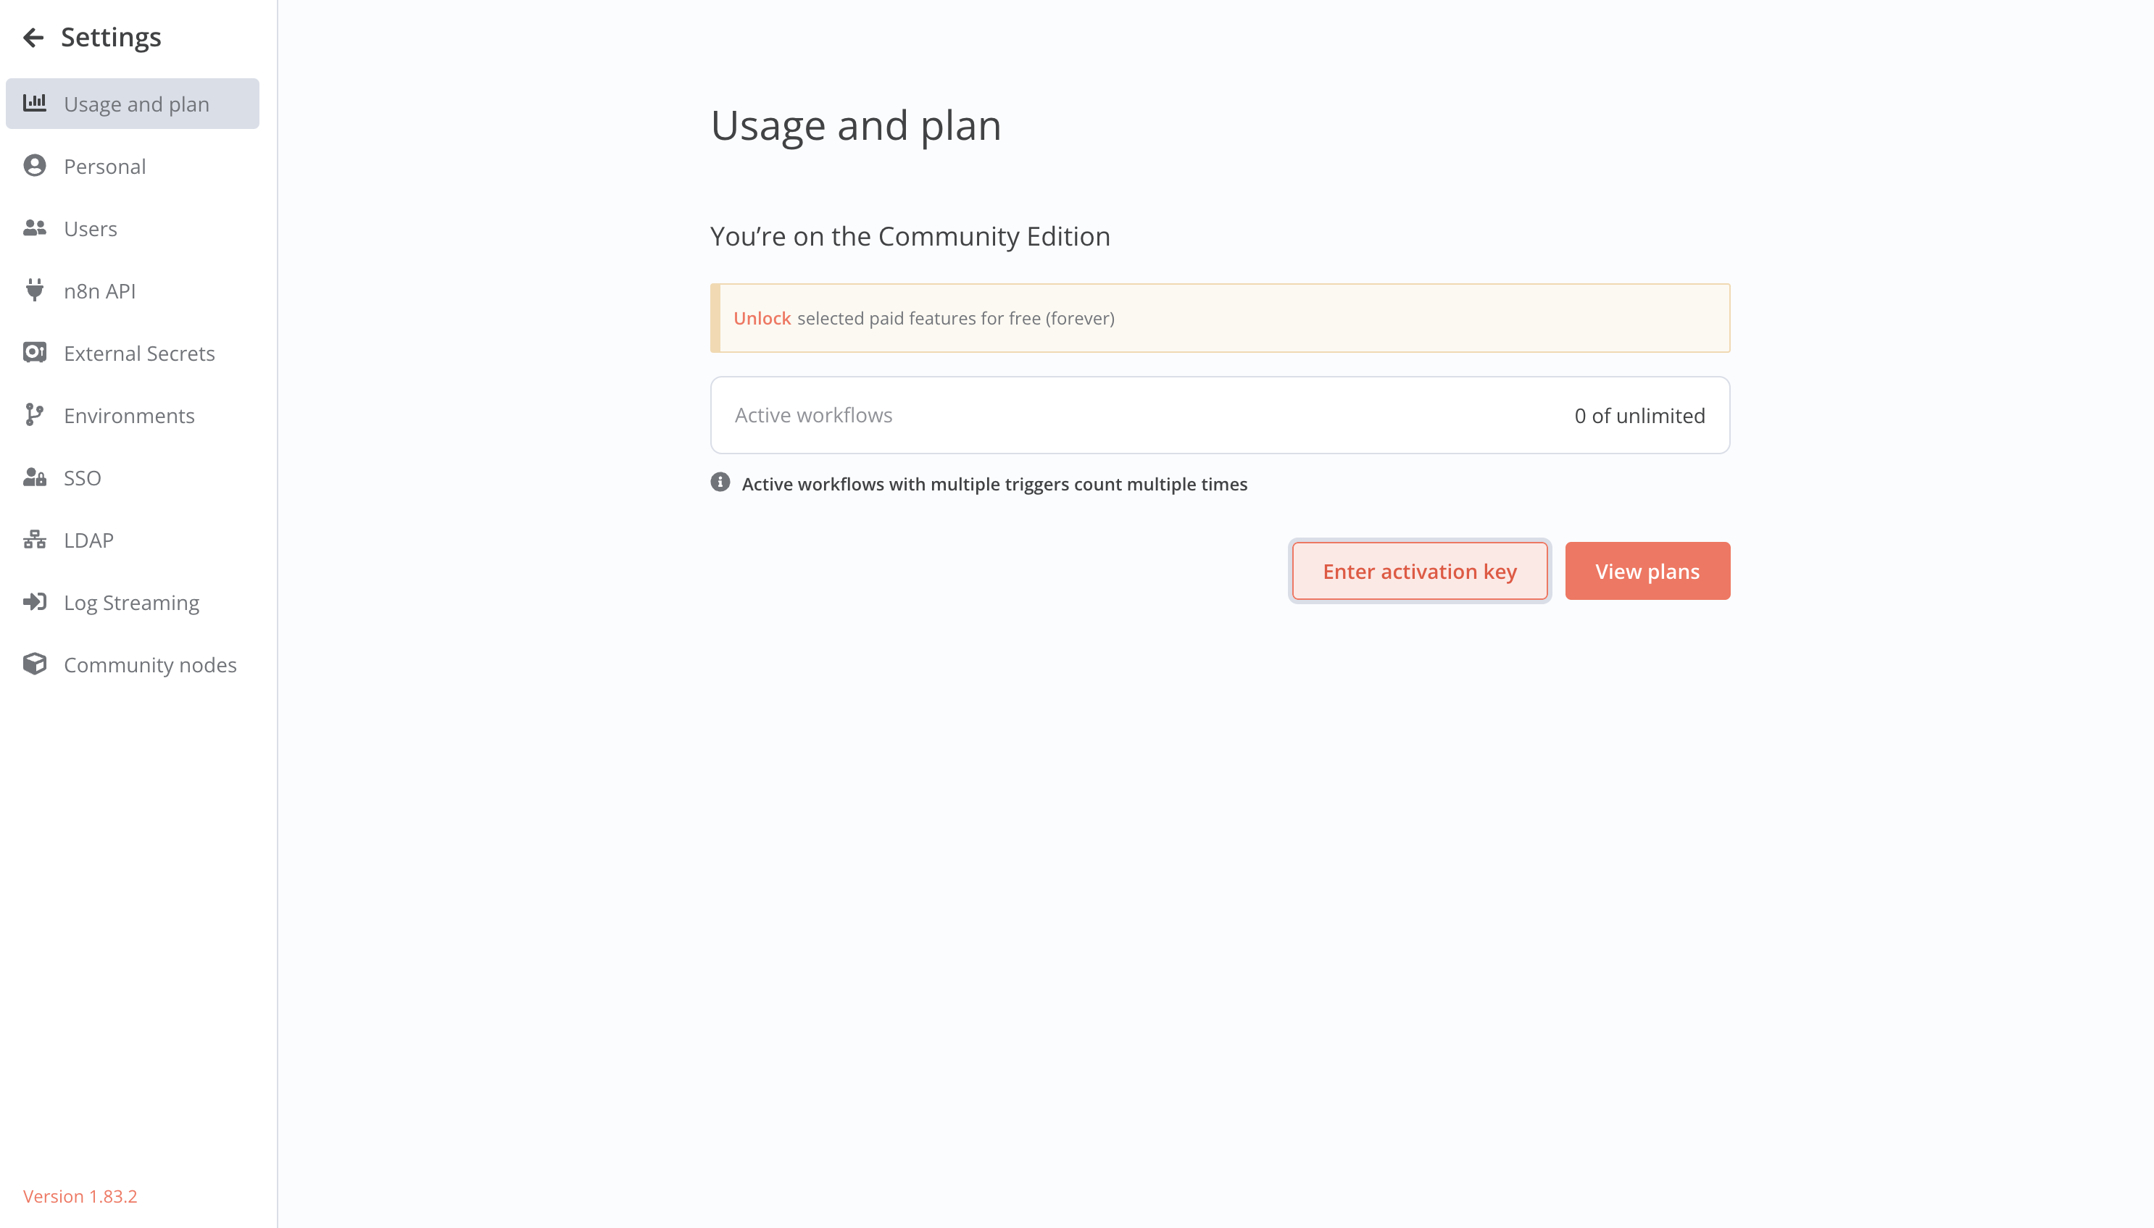The height and width of the screenshot is (1228, 2154).
Task: Open Log Streaming settings
Action: coord(133,603)
